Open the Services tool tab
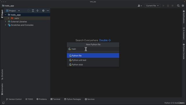 click(90, 99)
